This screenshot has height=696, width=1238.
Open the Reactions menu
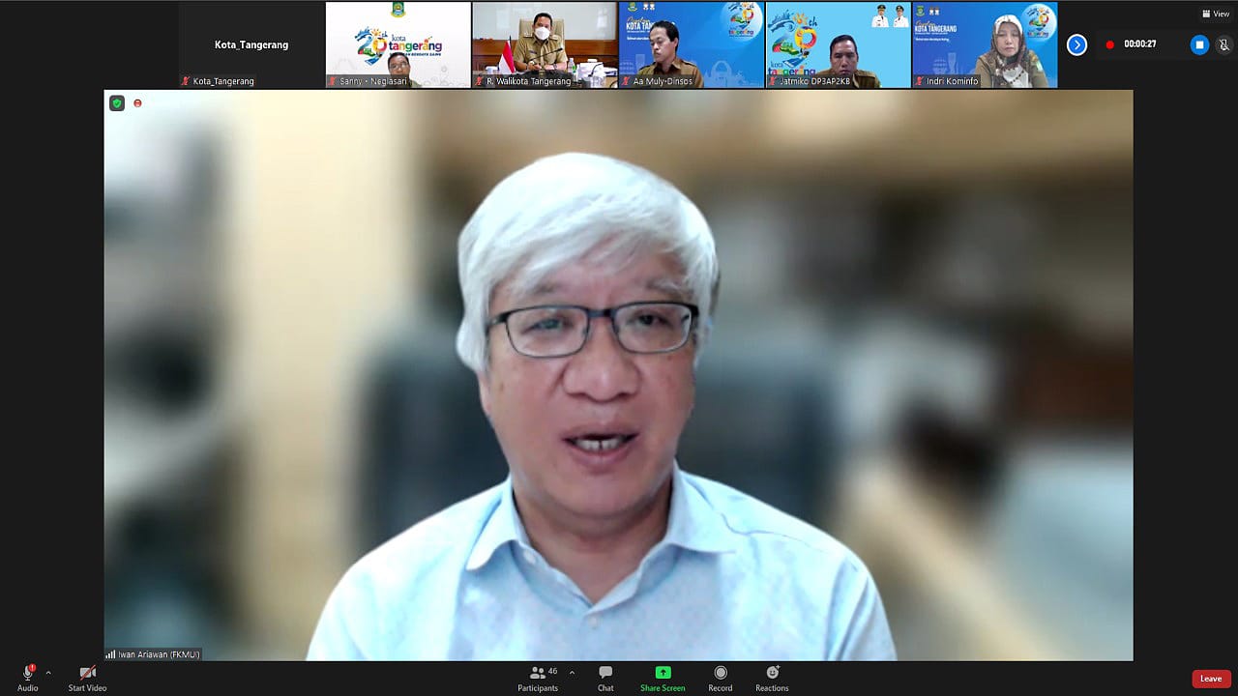772,674
